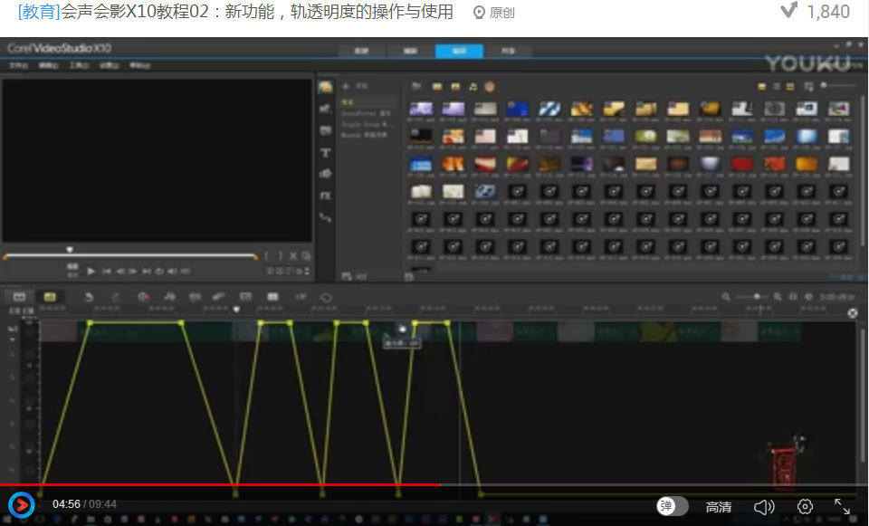The width and height of the screenshot is (869, 526).
Task: Switch library to thumbnail view
Action: pyautogui.click(x=790, y=87)
